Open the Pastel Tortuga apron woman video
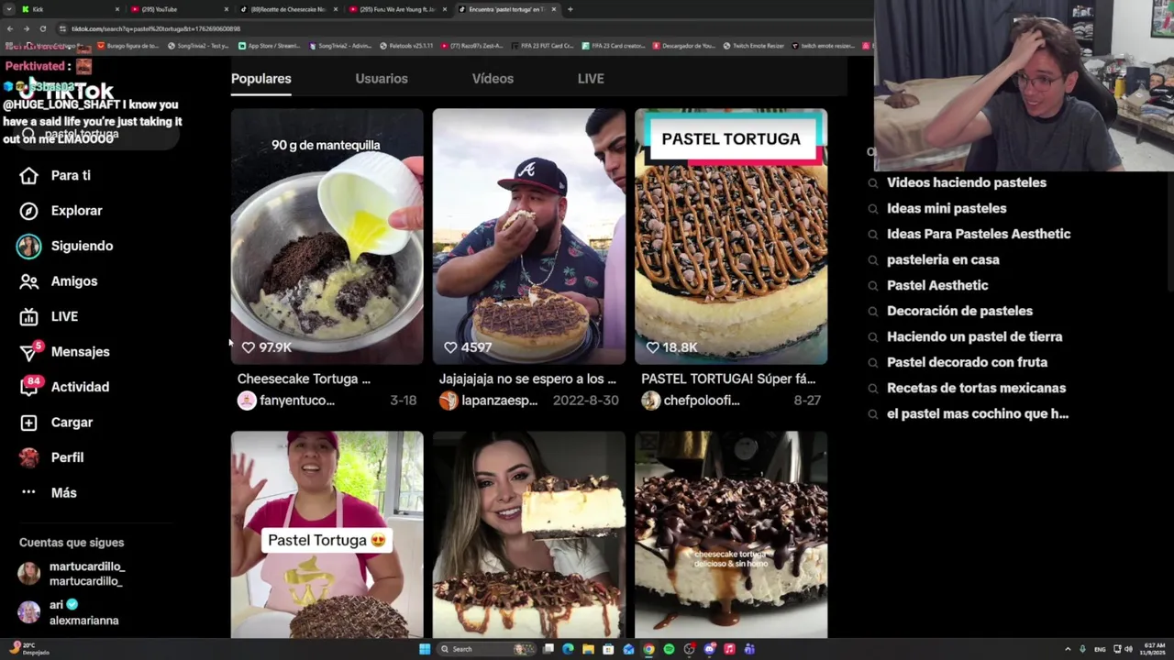This screenshot has height=660, width=1174. [327, 534]
